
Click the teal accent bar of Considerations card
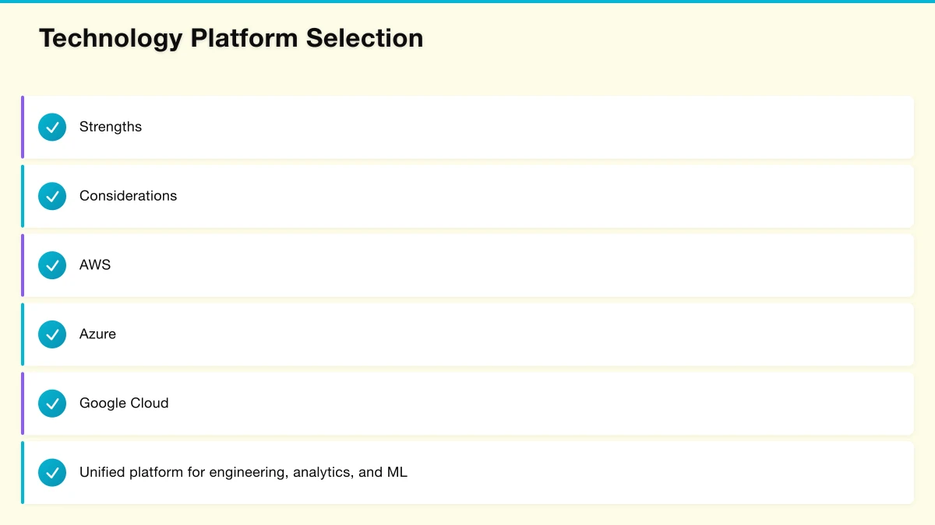tap(23, 196)
